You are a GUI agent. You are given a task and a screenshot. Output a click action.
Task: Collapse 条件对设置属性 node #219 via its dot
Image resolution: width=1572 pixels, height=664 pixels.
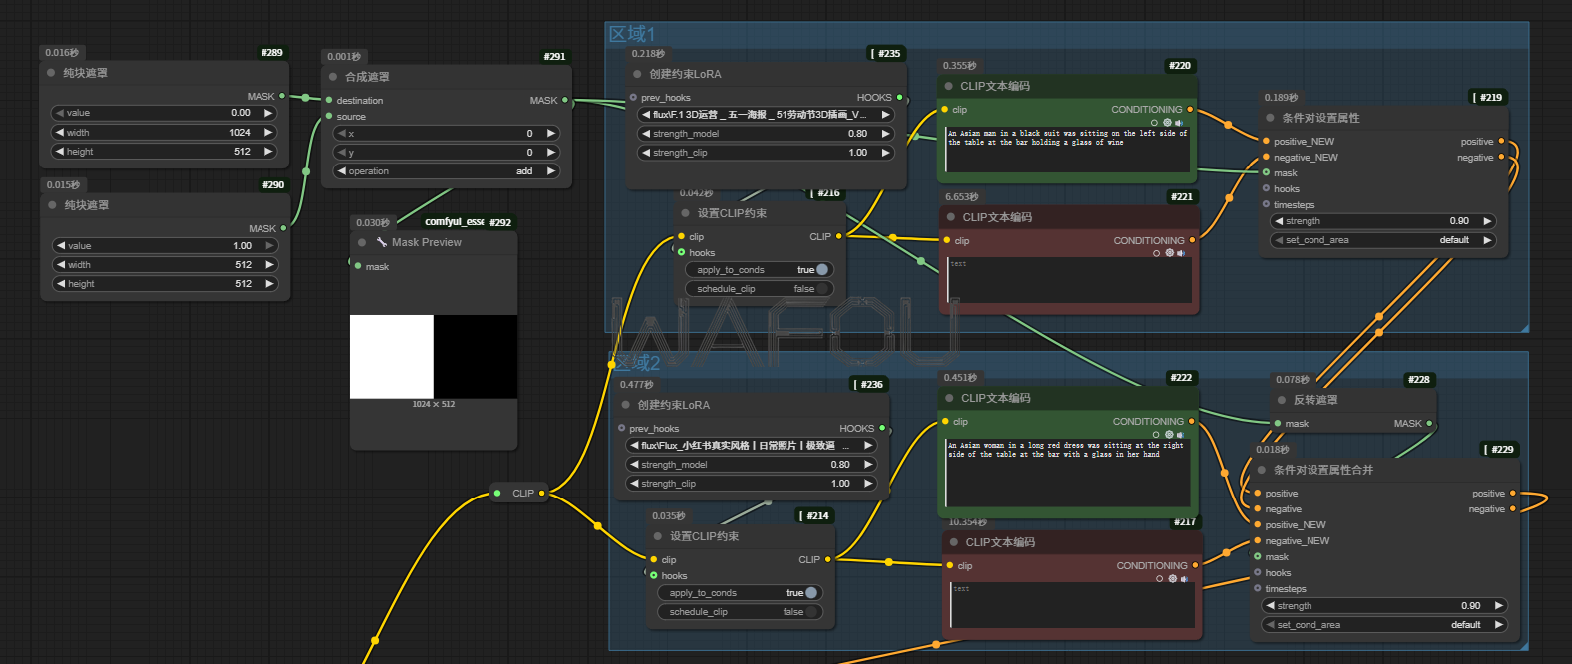tap(1270, 118)
